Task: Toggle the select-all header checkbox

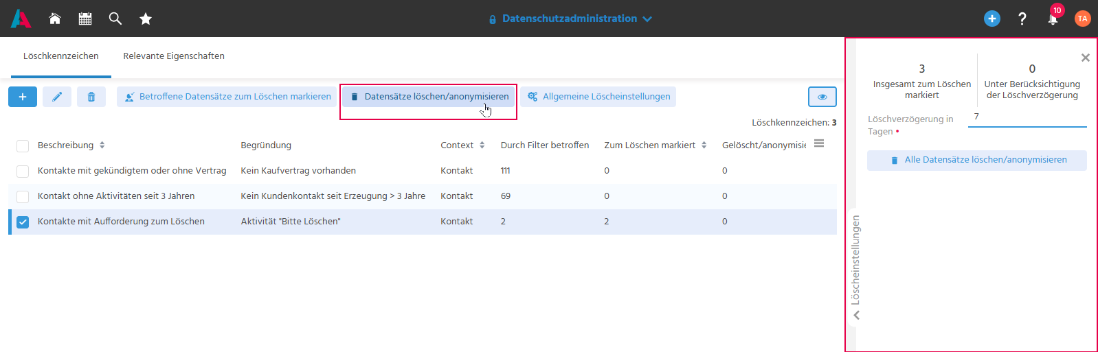Action: coord(23,145)
